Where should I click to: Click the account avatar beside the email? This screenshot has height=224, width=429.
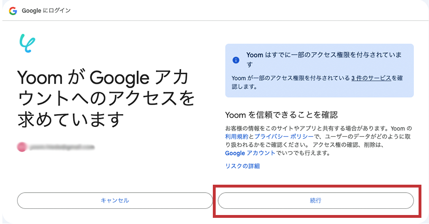(22, 147)
